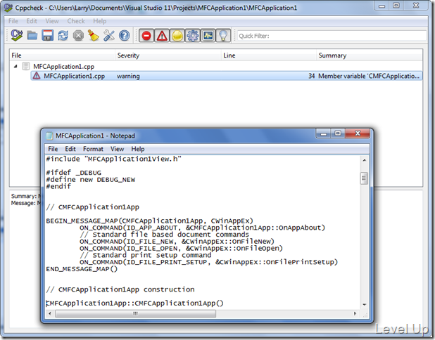Maximize the Notepad window
The image size is (435, 340).
338,133
